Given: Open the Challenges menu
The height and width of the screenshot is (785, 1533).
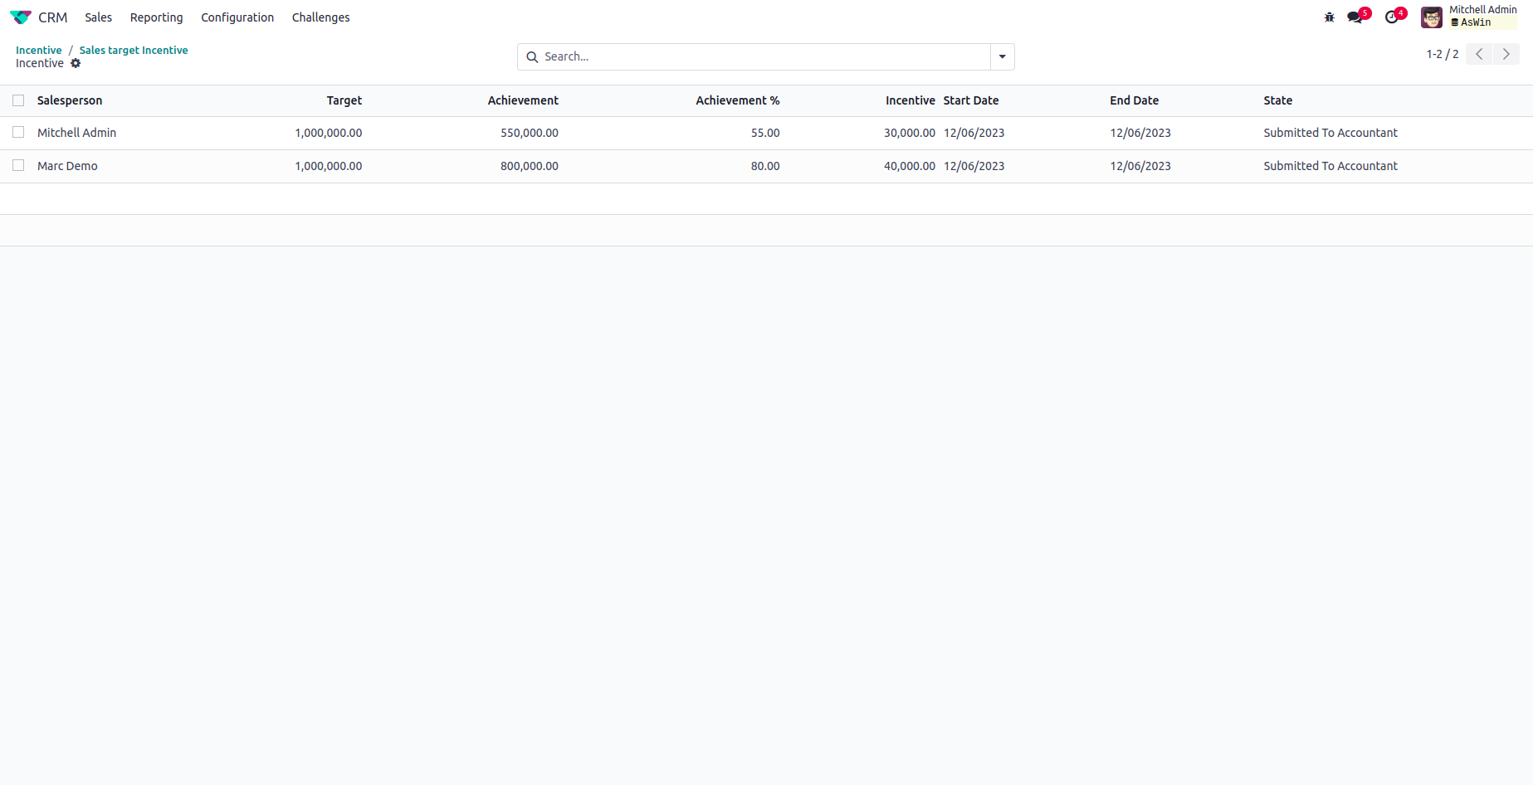Looking at the screenshot, I should tap(320, 17).
